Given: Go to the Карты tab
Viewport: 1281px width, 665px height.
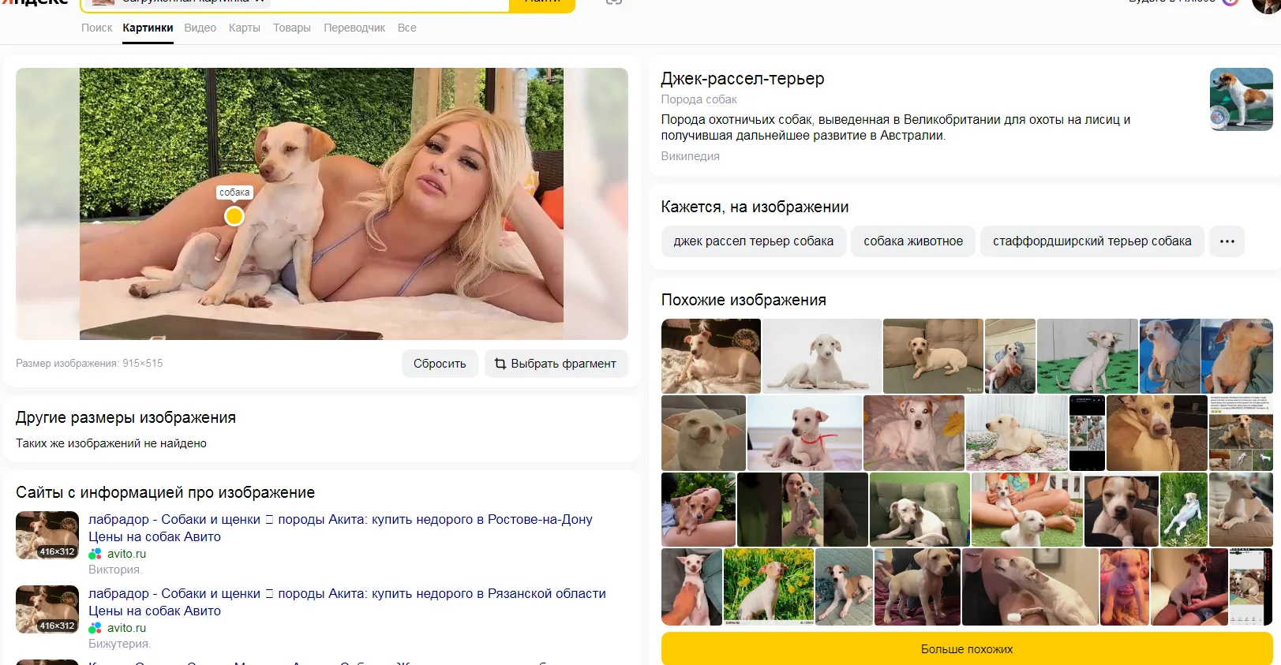Looking at the screenshot, I should [x=245, y=28].
